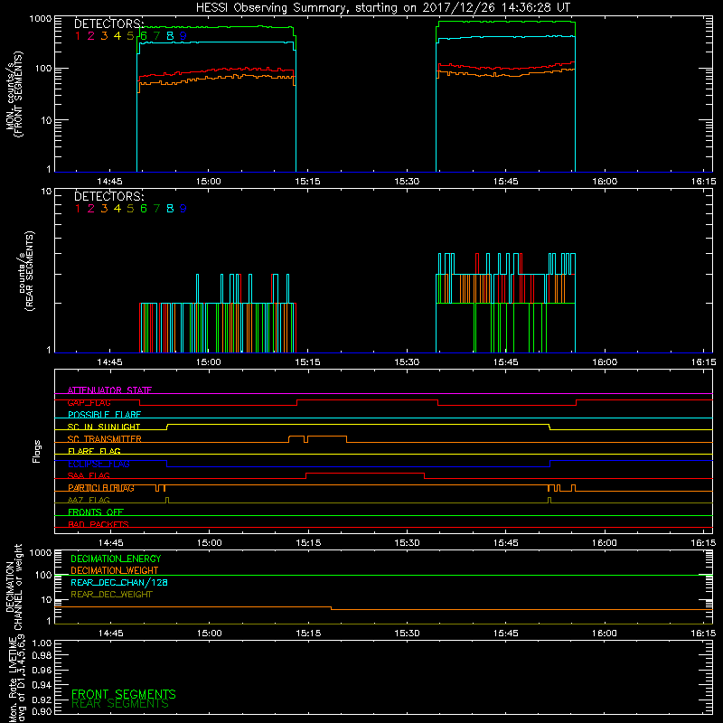Click the 100 tick label on the decimation axis
This screenshot has height=723, width=723.
click(x=43, y=575)
